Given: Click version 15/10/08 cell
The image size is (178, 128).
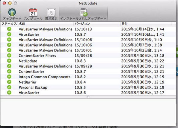Looking at the screenshot, I should click(83, 40).
